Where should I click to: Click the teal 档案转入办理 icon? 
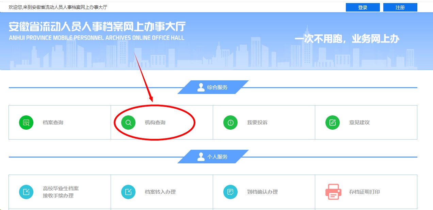(128, 192)
